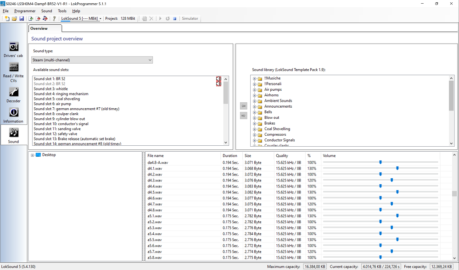This screenshot has height=270, width=459.
Task: Expand the Desktop tree node
Action: click(x=33, y=155)
